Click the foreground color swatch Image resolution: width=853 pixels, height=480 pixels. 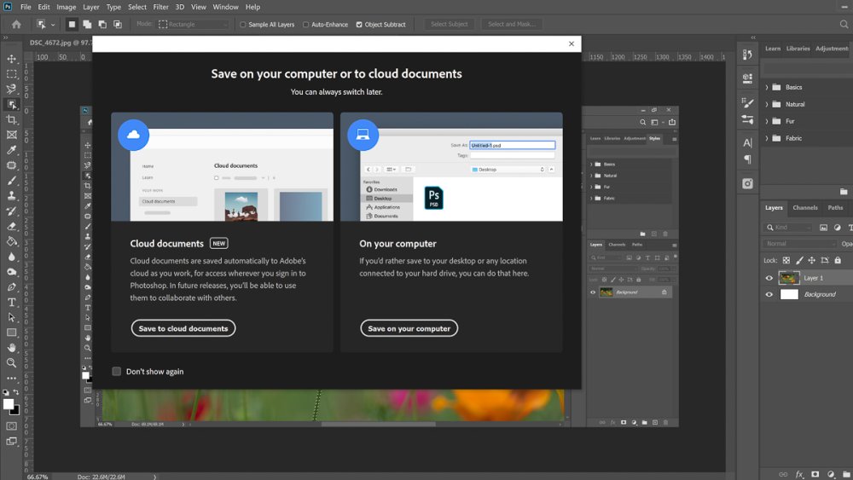[9, 404]
